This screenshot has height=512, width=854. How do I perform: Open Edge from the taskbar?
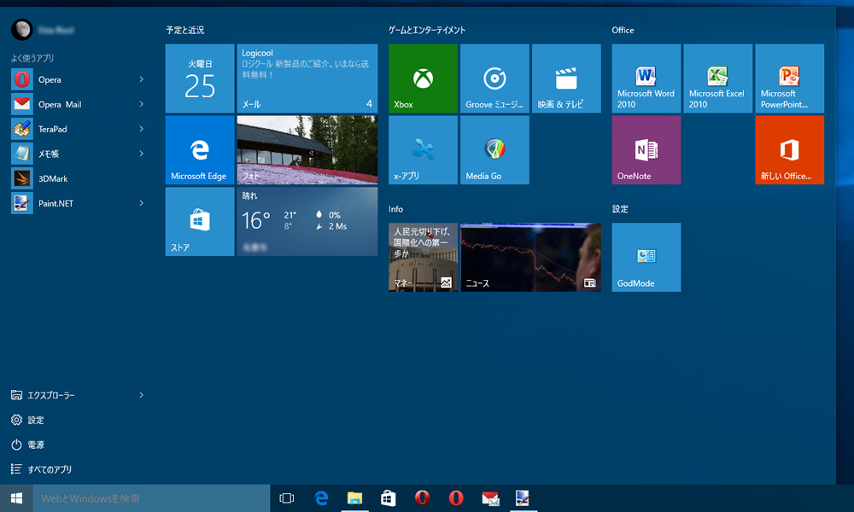[321, 498]
